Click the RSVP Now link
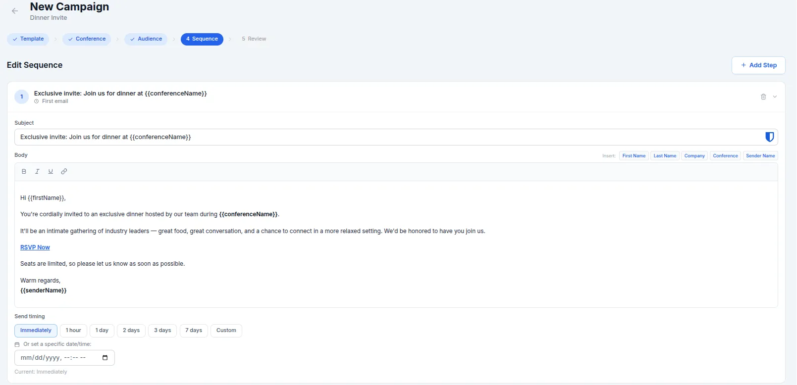The height and width of the screenshot is (385, 797). (35, 247)
